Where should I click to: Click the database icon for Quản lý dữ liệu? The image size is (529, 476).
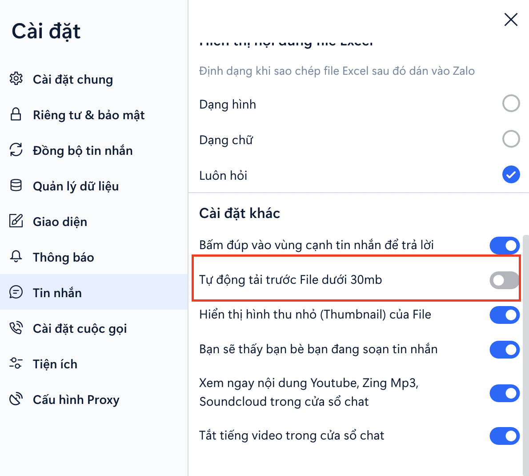tap(16, 186)
